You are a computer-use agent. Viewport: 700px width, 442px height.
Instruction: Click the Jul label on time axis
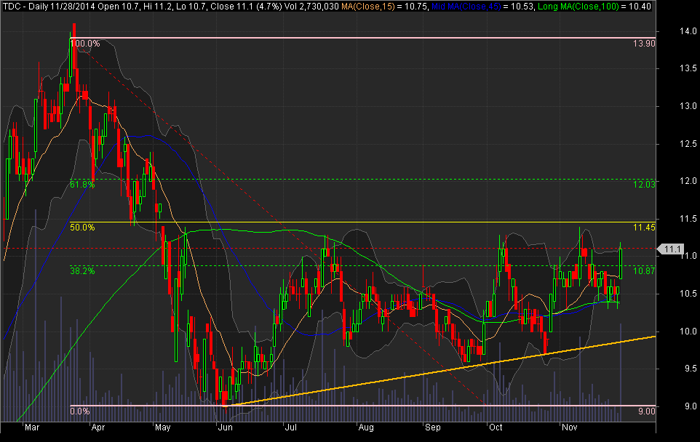290,427
